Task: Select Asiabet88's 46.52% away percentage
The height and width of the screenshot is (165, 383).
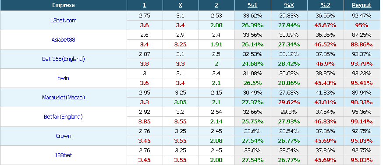Action: 325,45
